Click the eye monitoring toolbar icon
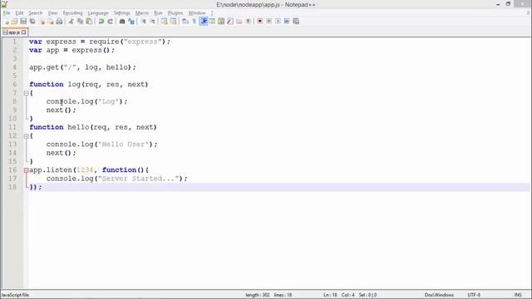 (249, 22)
